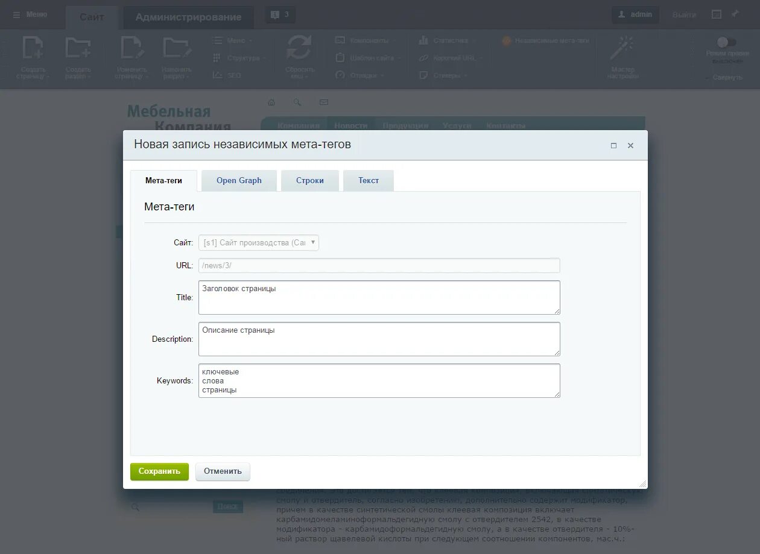Switch to the Open Graph tab
Viewport: 760px width, 554px height.
239,180
